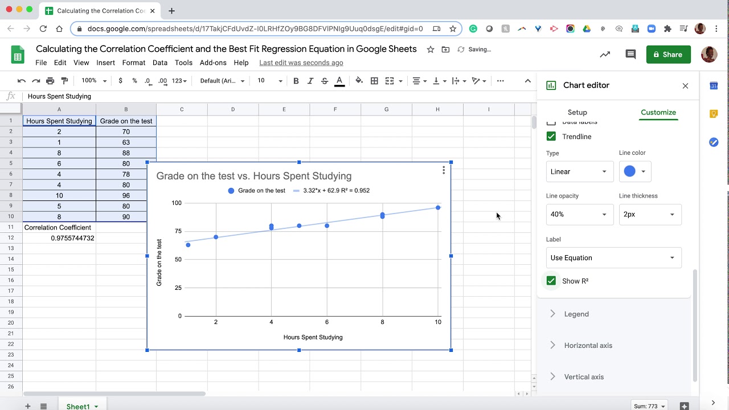Open the Last edit was seconds ago link
This screenshot has height=410, width=729.
(x=301, y=63)
